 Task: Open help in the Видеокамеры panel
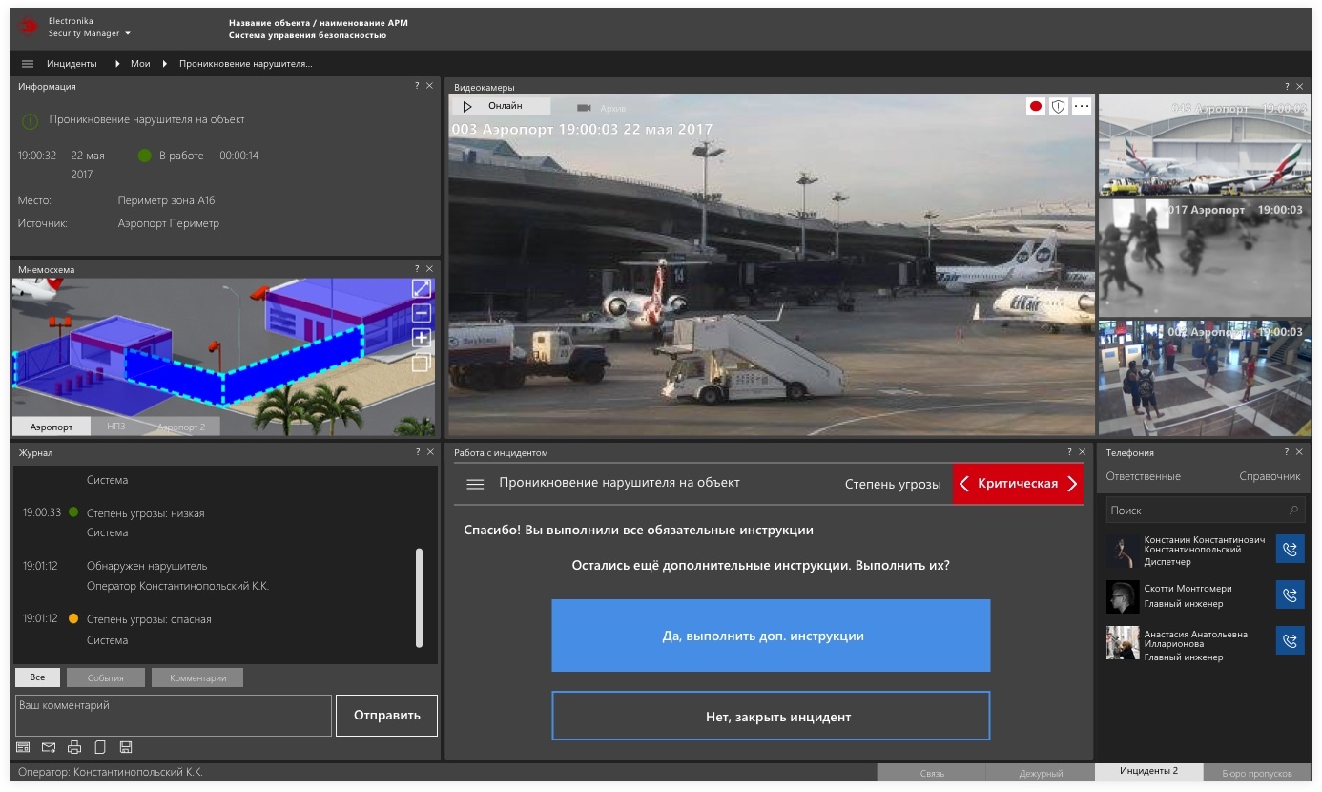[1287, 86]
